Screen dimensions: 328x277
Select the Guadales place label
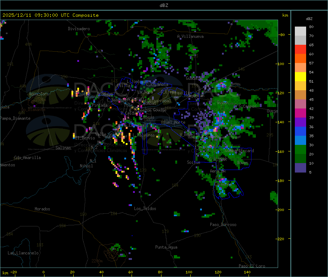click(x=195, y=78)
